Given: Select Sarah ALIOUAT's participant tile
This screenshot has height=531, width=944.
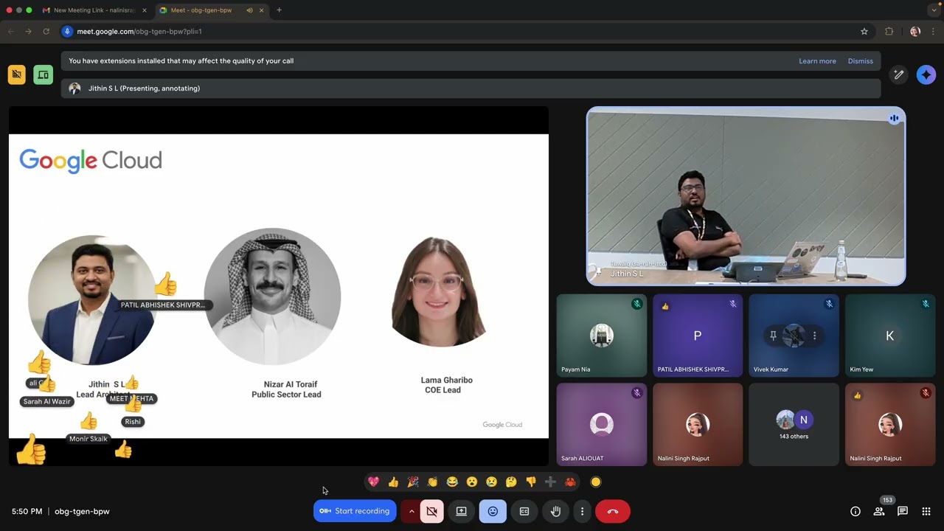Looking at the screenshot, I should coord(602,425).
